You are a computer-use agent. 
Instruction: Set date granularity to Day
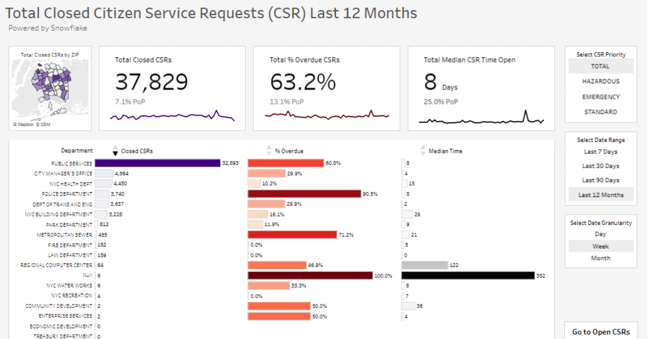pos(600,234)
